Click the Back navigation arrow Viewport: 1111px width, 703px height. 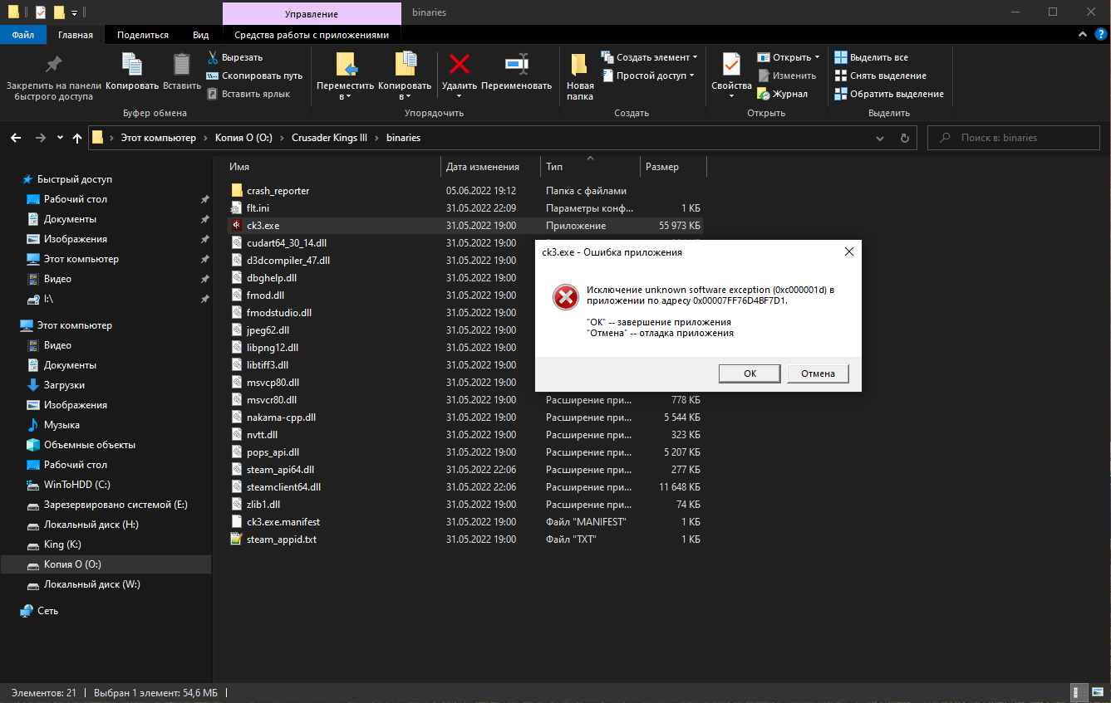(16, 138)
